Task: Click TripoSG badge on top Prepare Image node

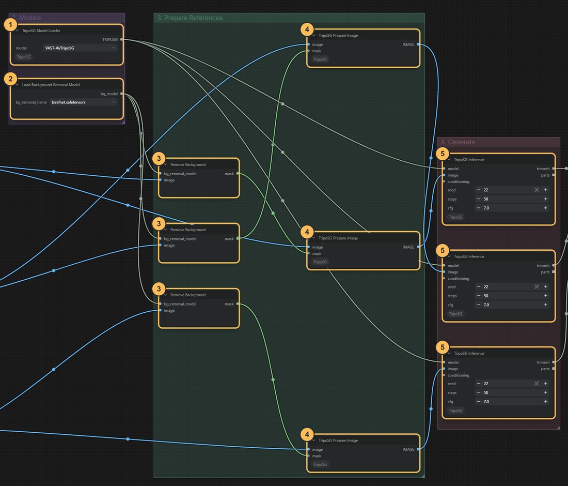Action: click(320, 59)
